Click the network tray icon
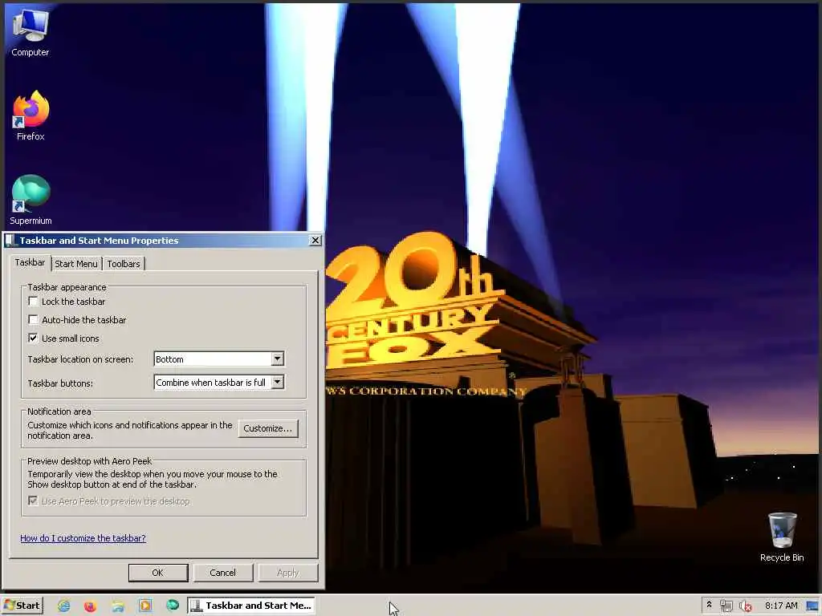Image resolution: width=822 pixels, height=616 pixels. (x=726, y=606)
